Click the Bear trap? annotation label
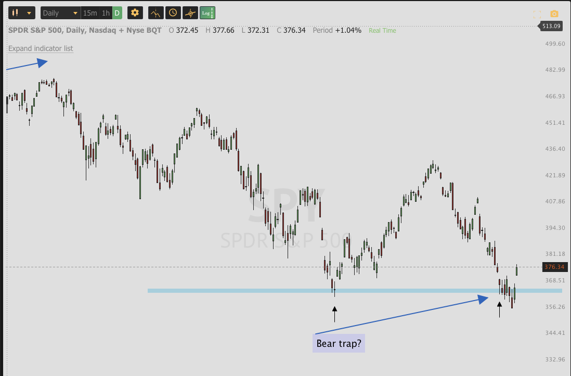 tap(339, 343)
